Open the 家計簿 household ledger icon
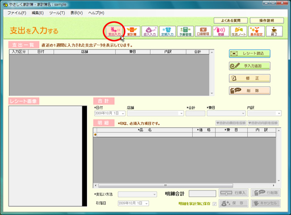 coord(132,31)
